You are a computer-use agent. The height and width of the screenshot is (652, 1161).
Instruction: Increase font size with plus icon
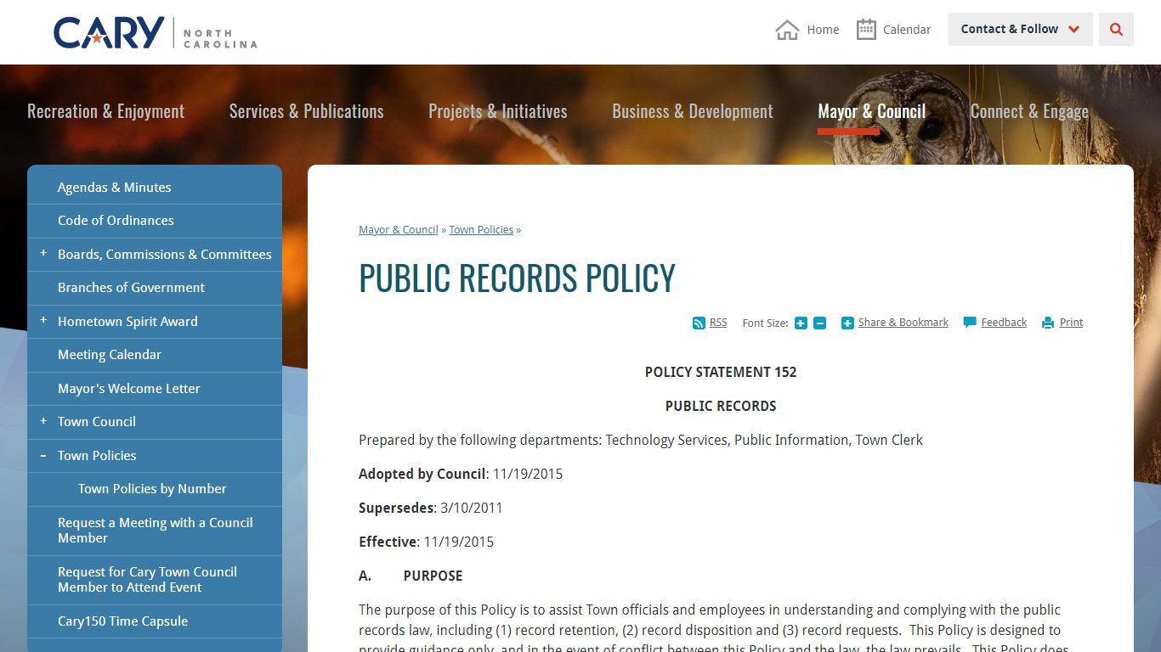[x=801, y=323]
